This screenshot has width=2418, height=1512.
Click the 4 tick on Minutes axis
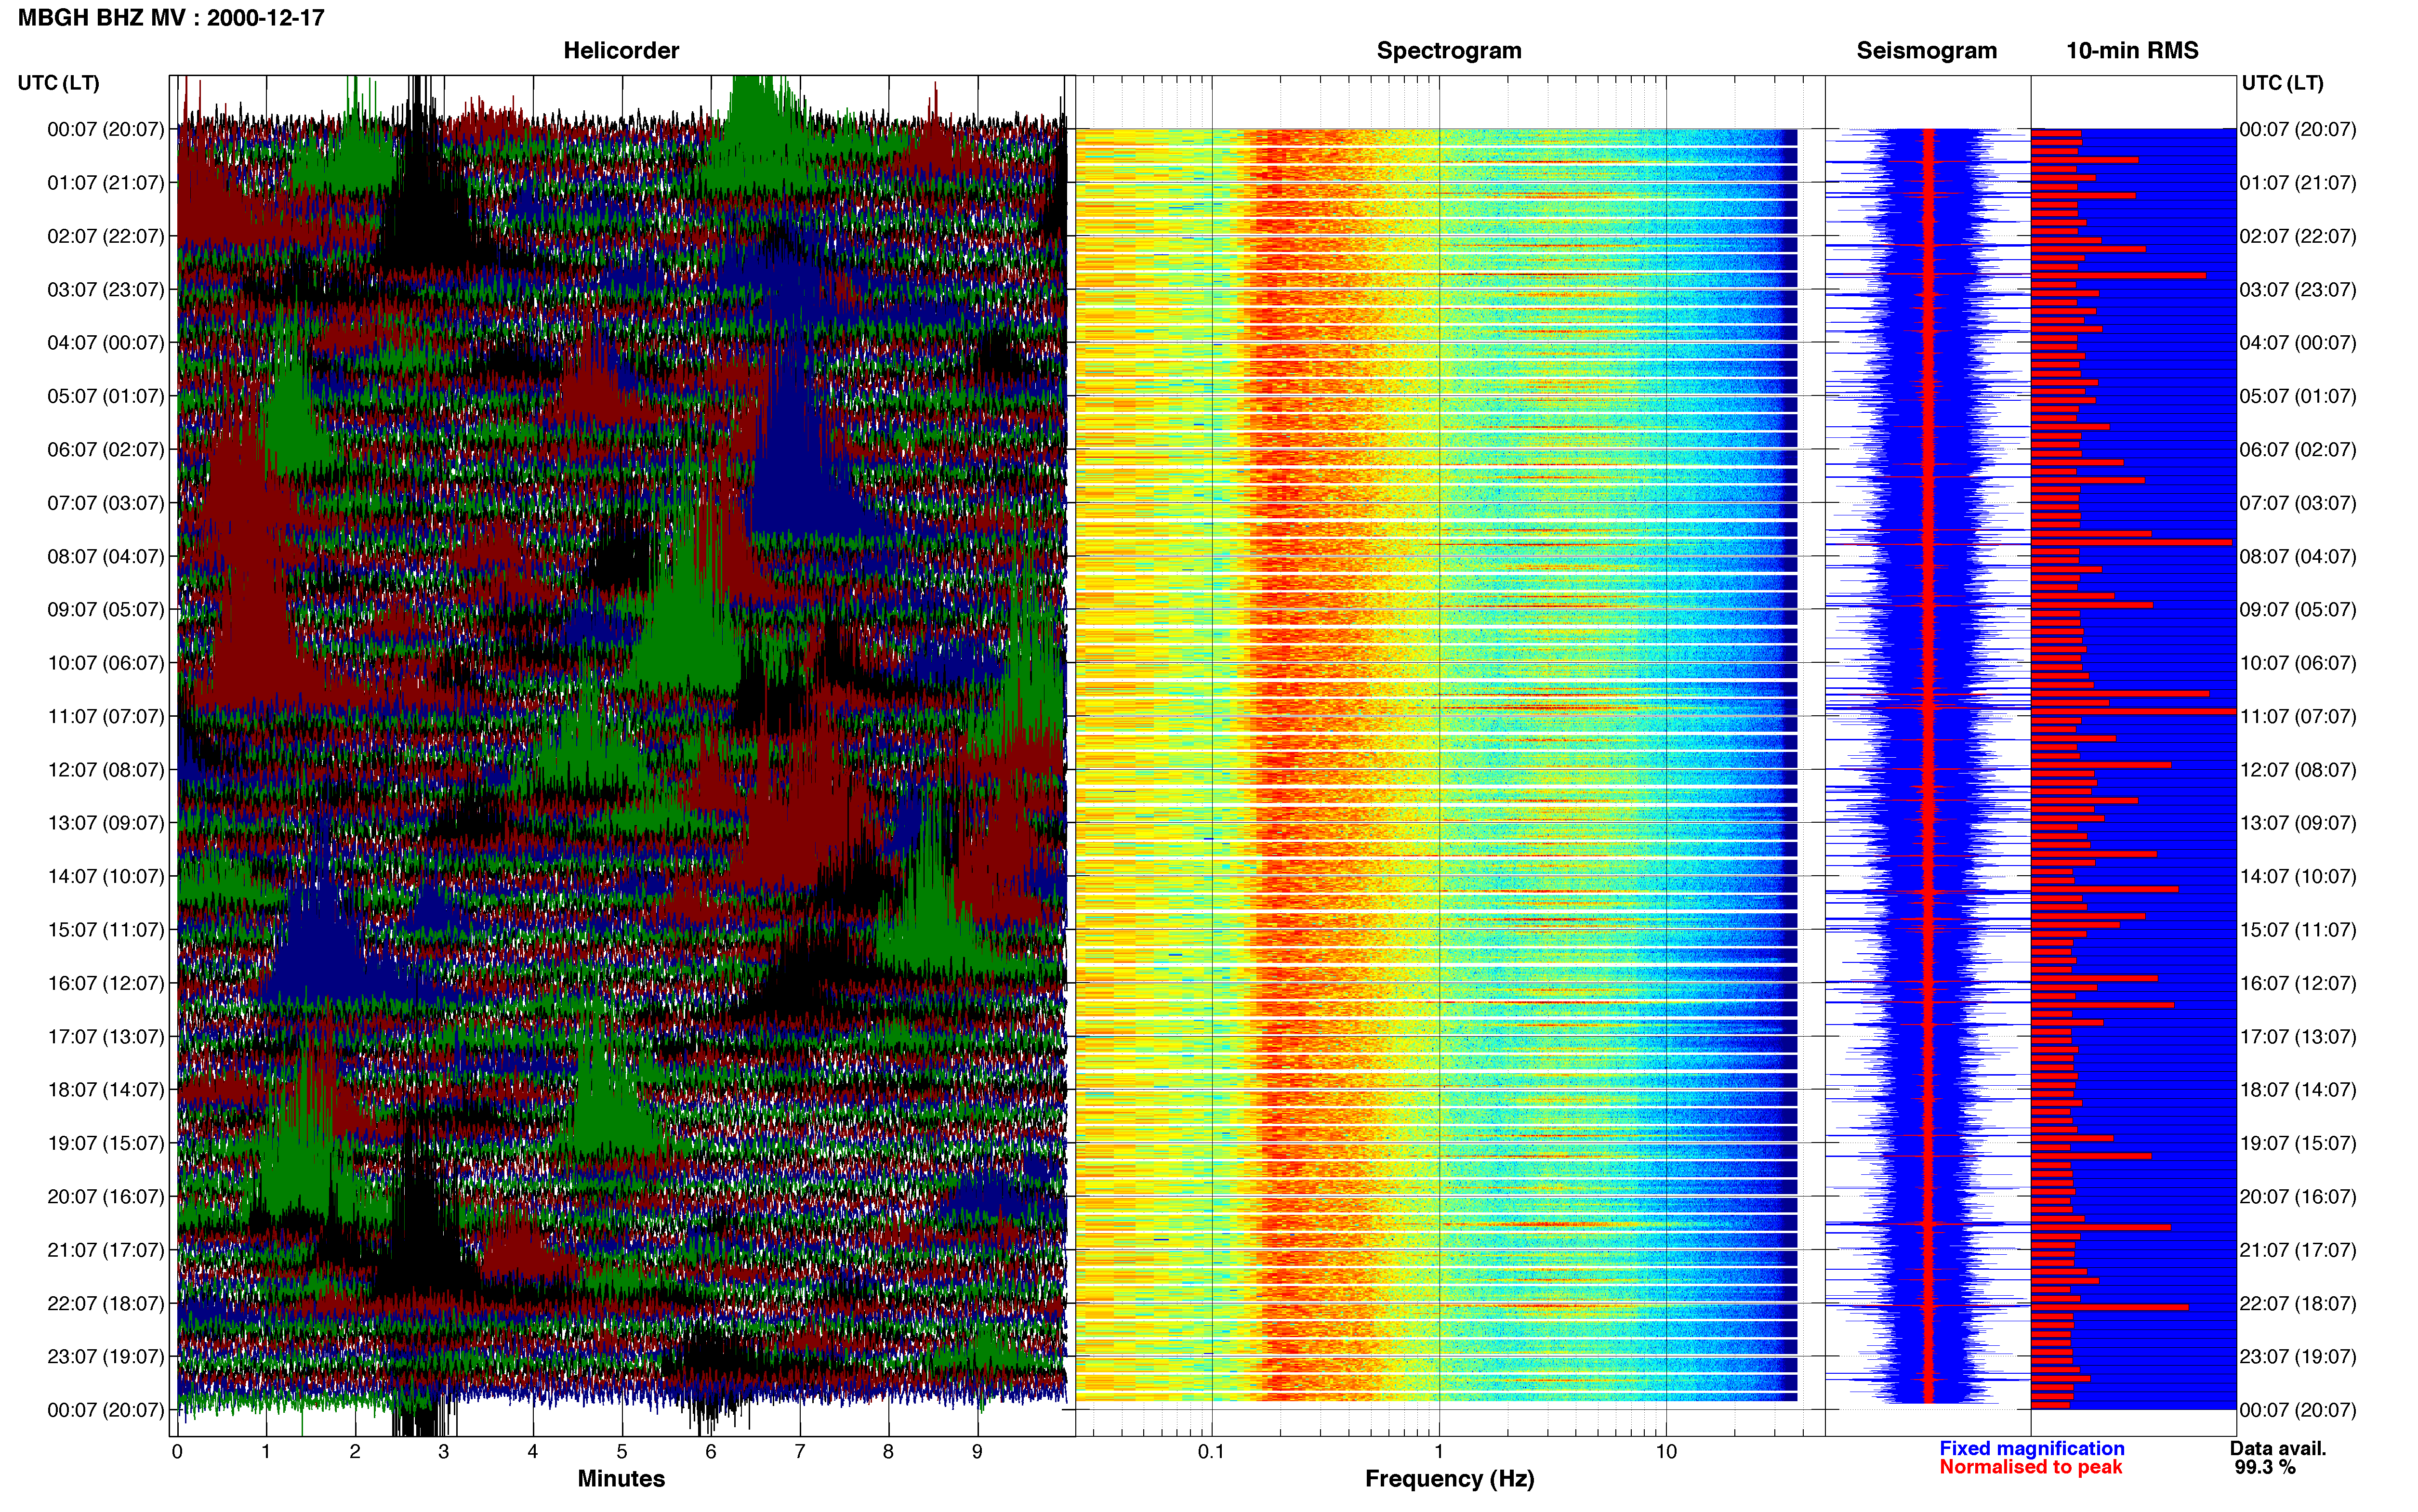tap(533, 1452)
